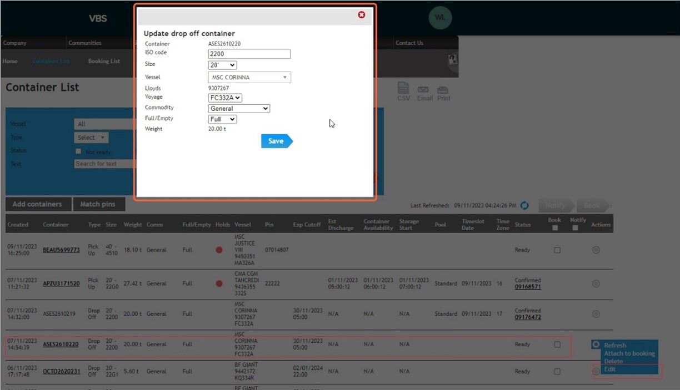
Task: Print the container list
Action: tap(443, 92)
